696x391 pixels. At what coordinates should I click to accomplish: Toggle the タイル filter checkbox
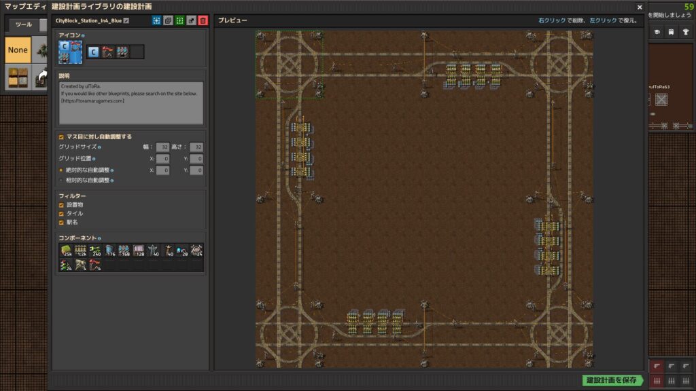click(61, 214)
